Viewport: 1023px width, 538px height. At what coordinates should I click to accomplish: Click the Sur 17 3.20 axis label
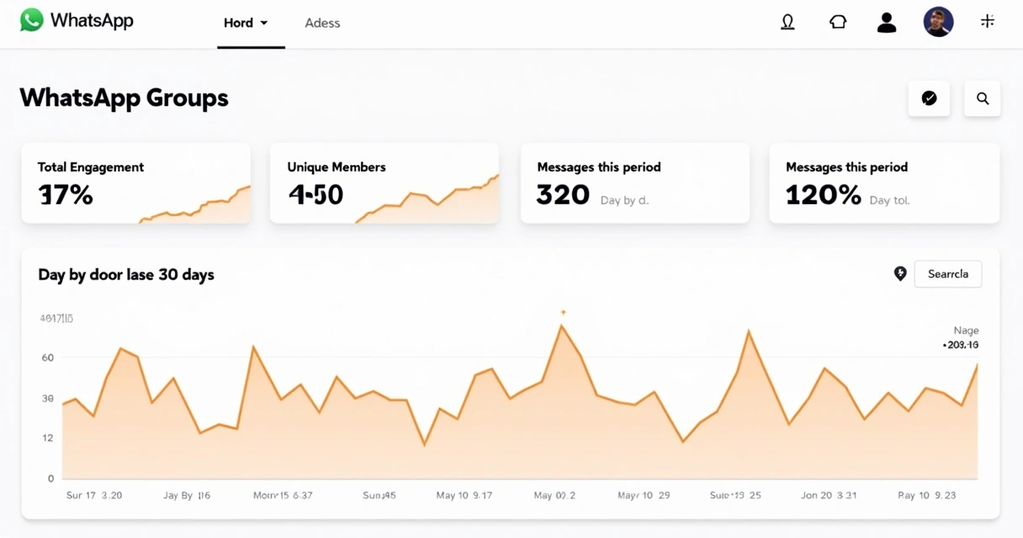pyautogui.click(x=94, y=495)
